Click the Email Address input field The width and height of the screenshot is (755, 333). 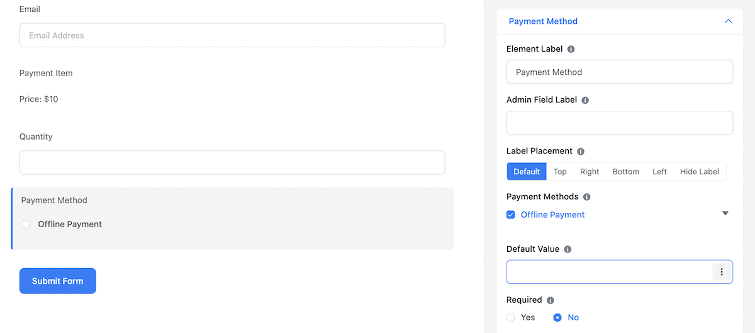(232, 35)
